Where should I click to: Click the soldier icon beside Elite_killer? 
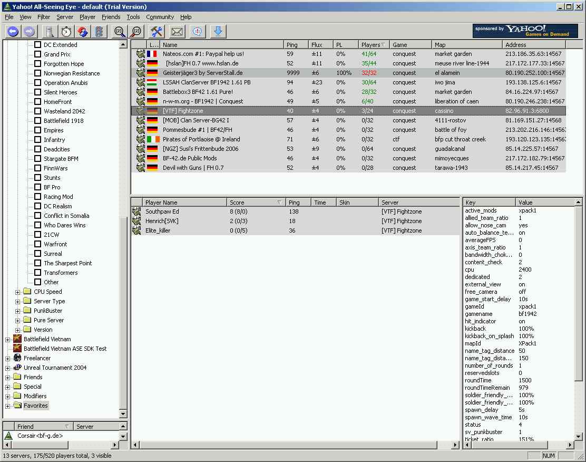click(x=136, y=230)
